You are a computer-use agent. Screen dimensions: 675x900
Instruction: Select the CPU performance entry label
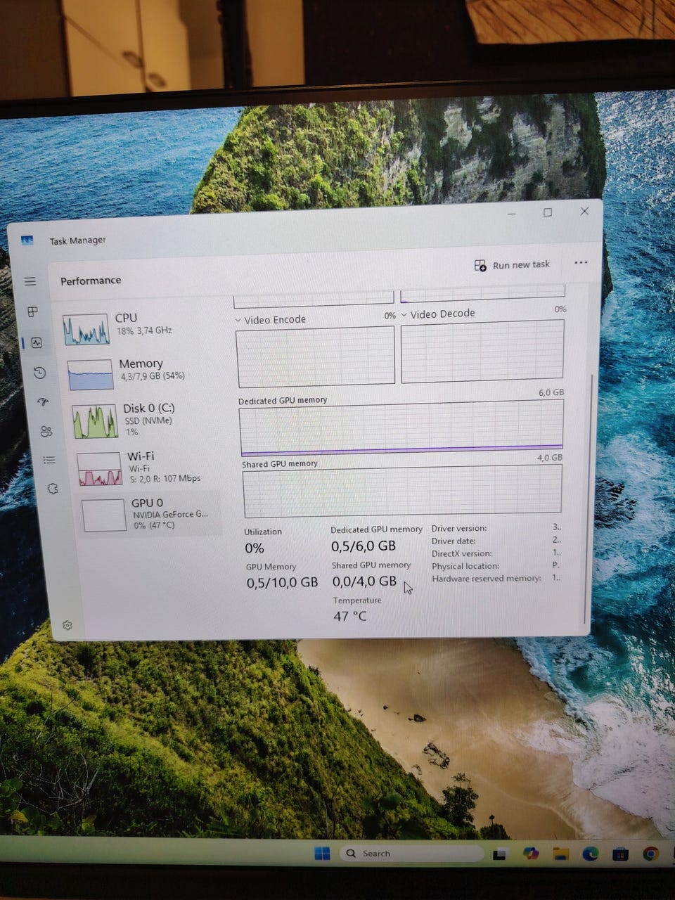(126, 318)
